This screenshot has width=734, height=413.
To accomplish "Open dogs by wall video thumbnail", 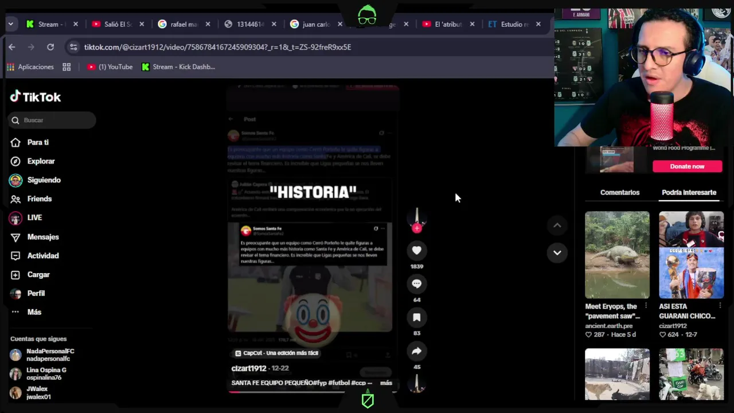I will coord(617,374).
